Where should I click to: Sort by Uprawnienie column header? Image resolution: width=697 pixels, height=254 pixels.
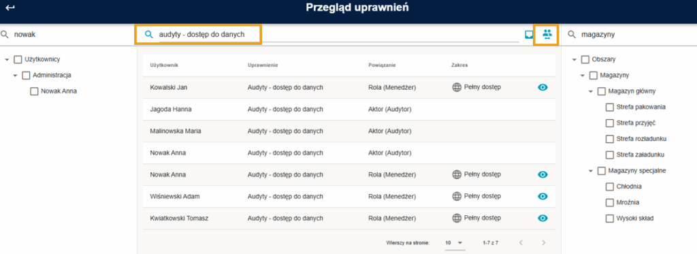[263, 65]
